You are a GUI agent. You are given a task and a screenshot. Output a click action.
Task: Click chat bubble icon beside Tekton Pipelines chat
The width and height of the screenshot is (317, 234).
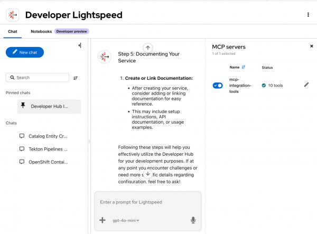coord(22,149)
